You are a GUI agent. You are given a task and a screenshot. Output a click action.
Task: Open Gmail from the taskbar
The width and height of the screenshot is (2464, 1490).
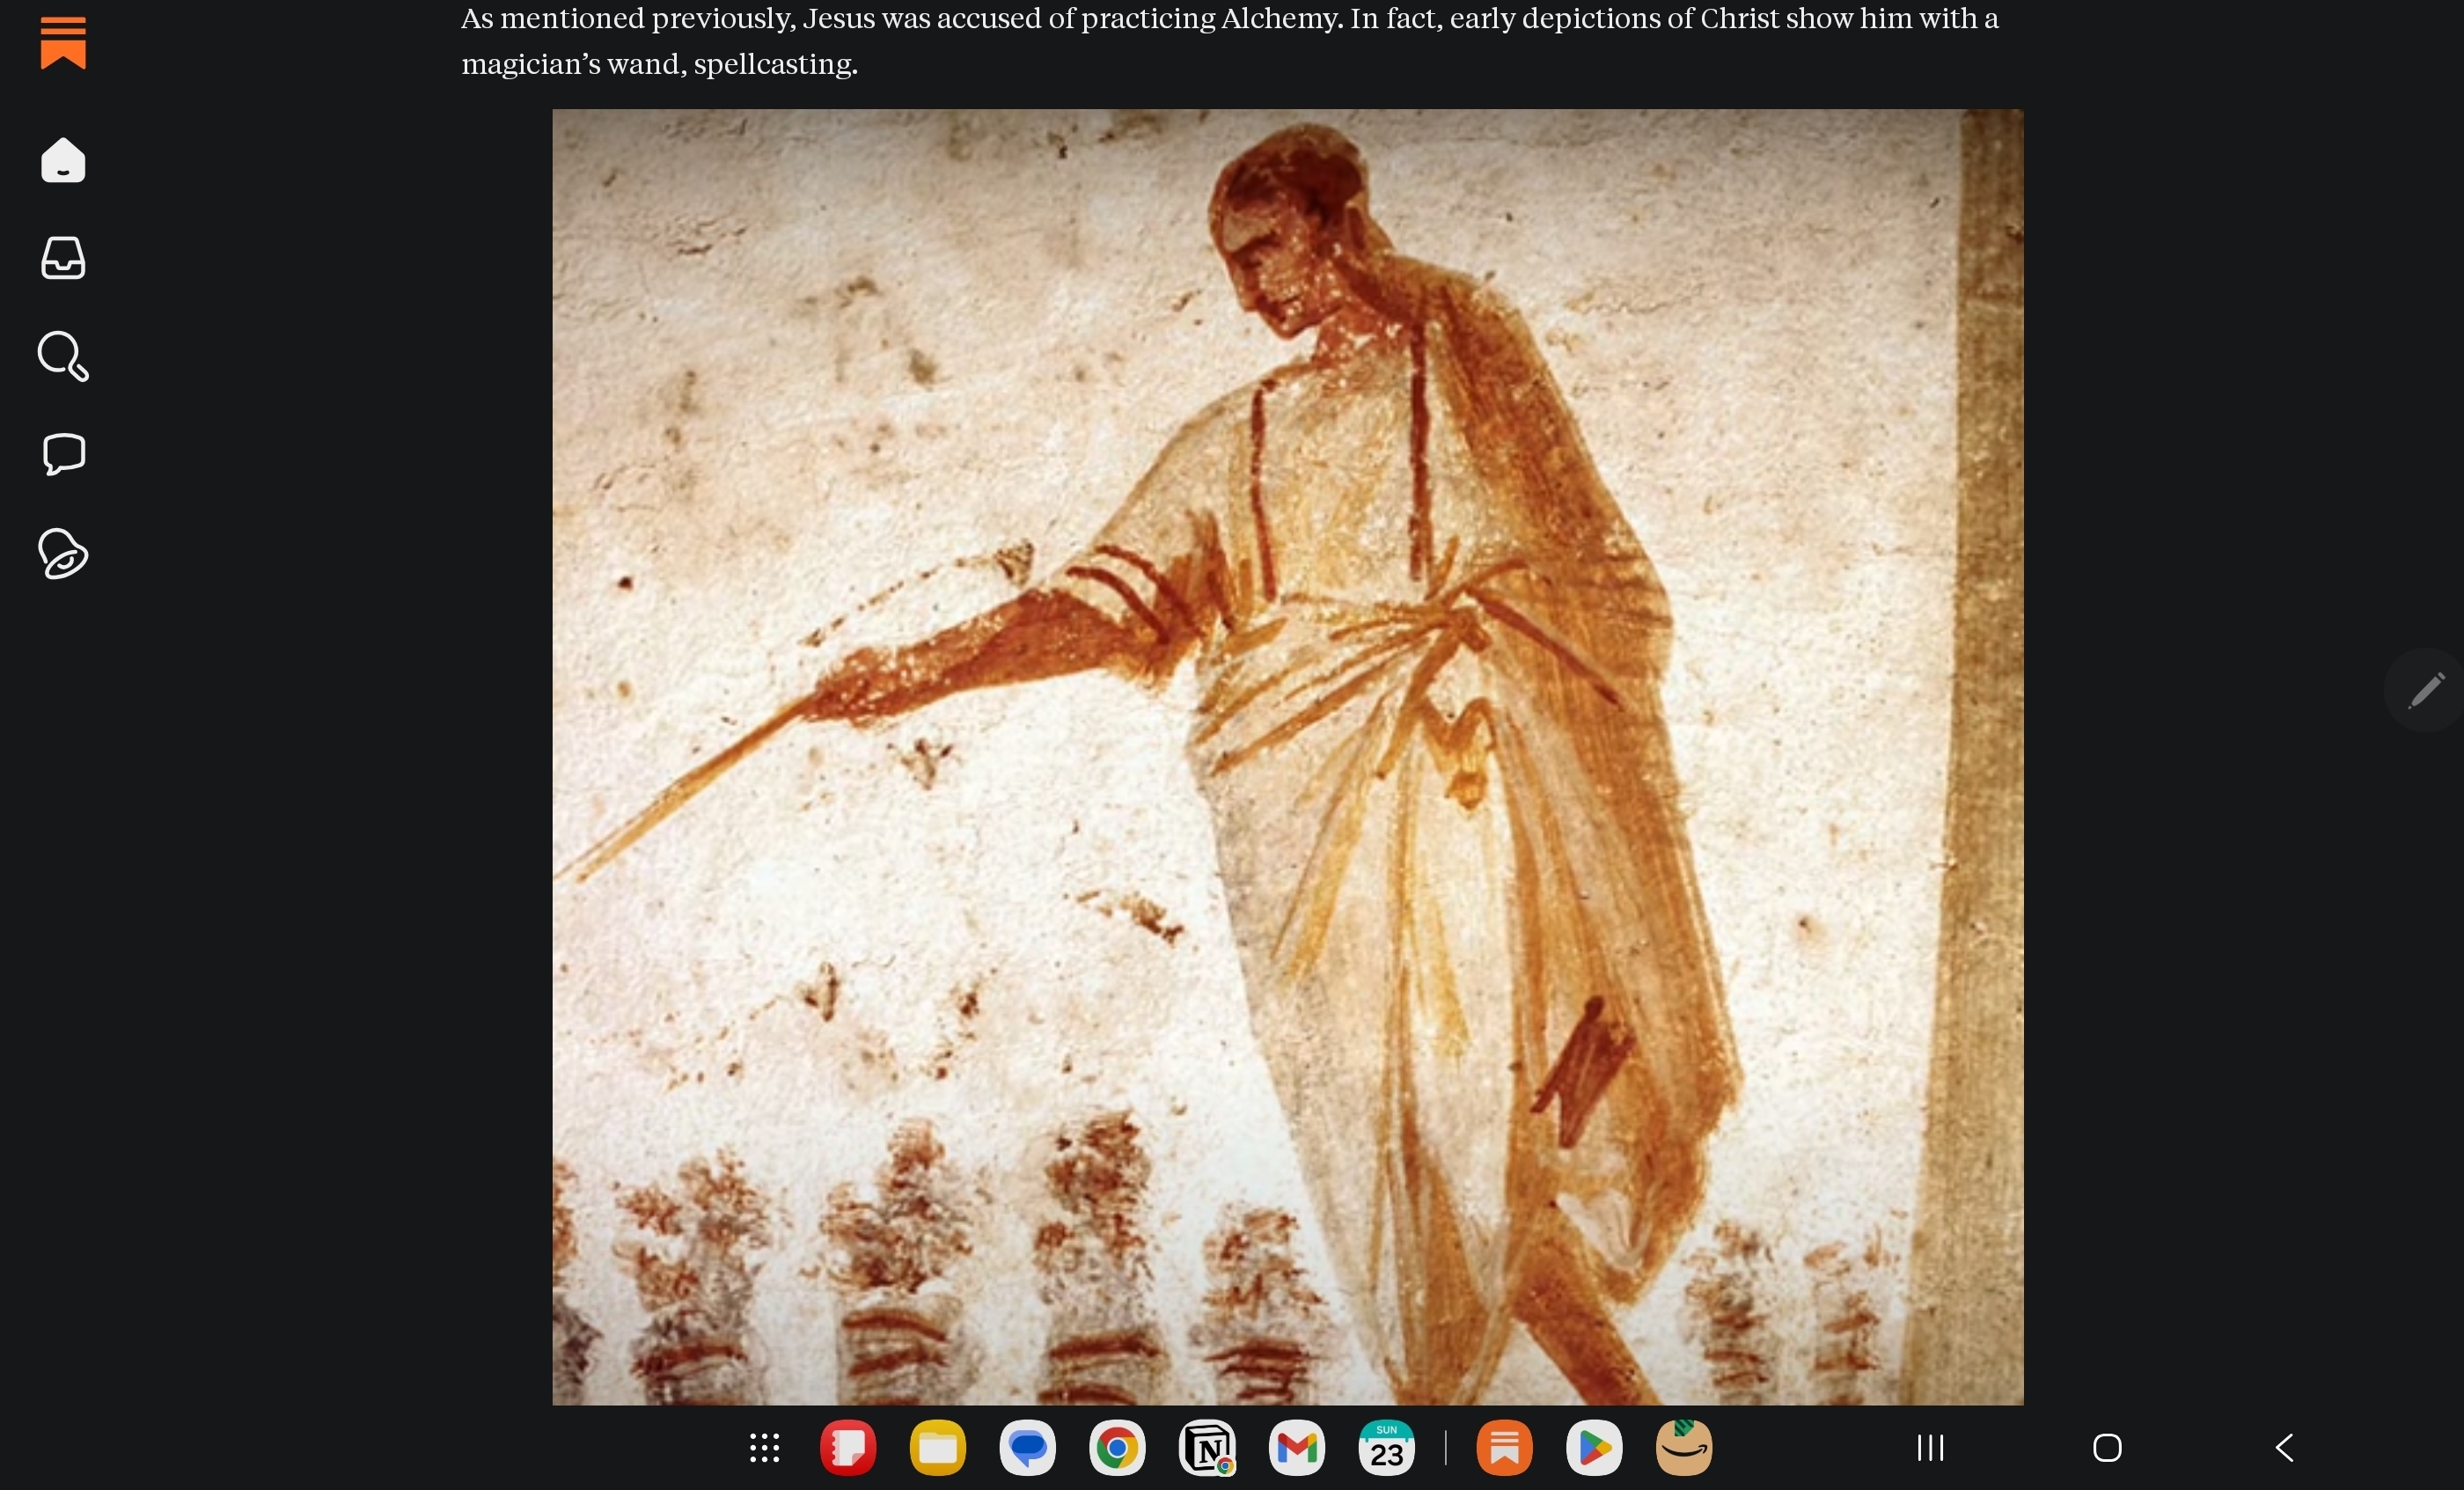coord(1297,1447)
